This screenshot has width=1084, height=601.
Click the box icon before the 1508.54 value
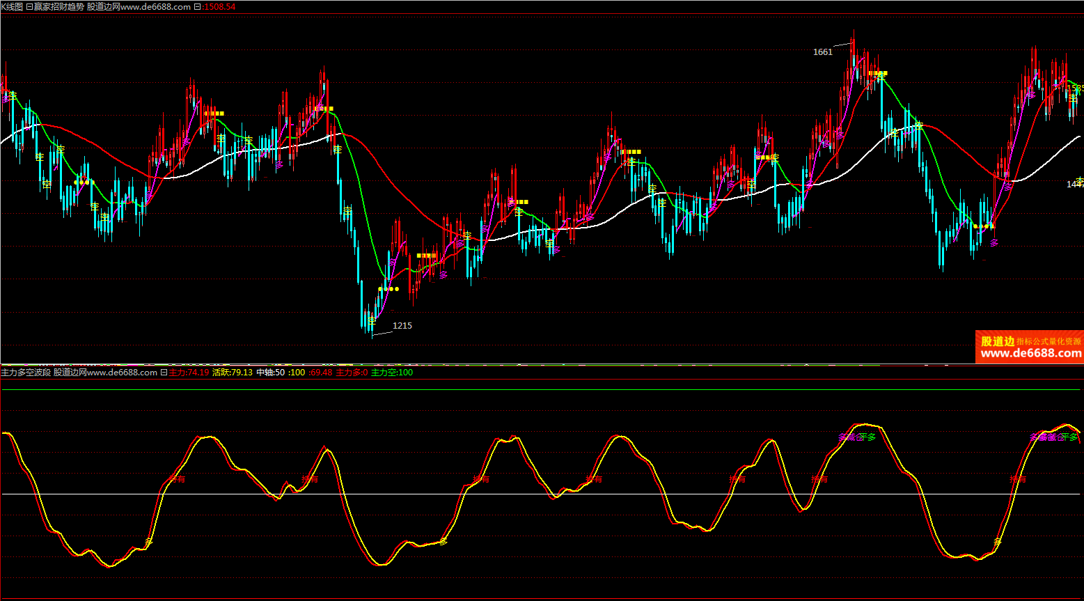197,6
